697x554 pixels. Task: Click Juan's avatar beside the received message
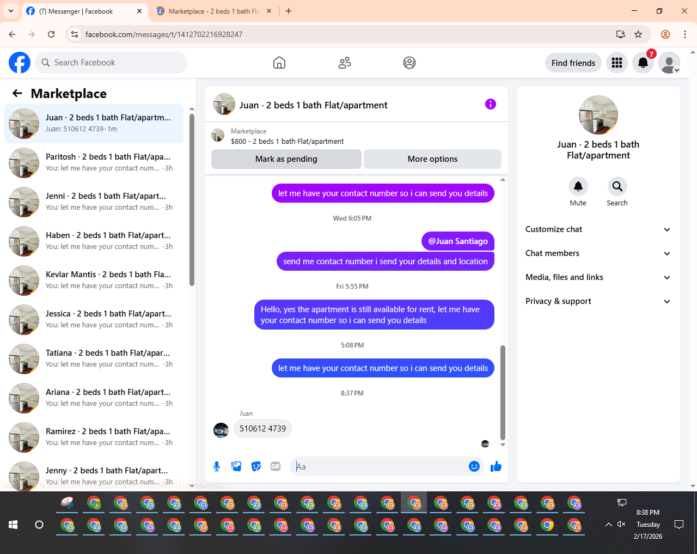coord(221,430)
